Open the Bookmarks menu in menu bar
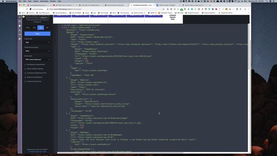Screen dimensions: 277x156 point(44,1)
